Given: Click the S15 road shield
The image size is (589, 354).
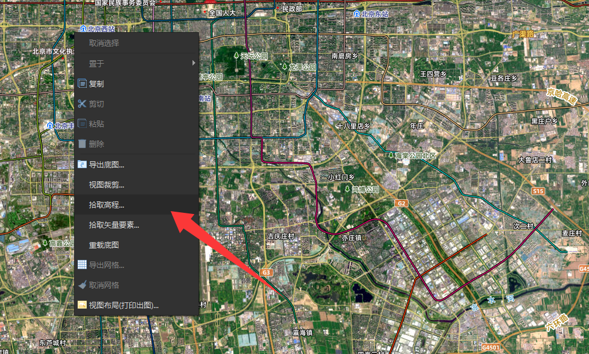Looking at the screenshot, I should 538,191.
